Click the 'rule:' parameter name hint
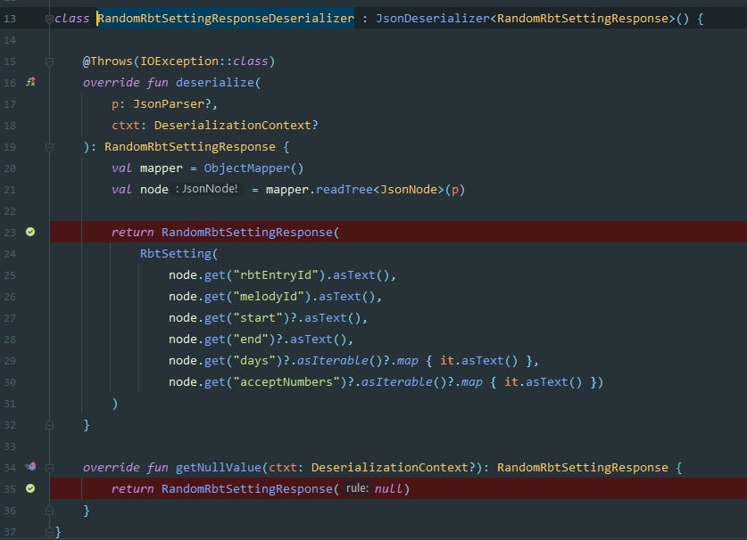The image size is (747, 540). point(357,488)
